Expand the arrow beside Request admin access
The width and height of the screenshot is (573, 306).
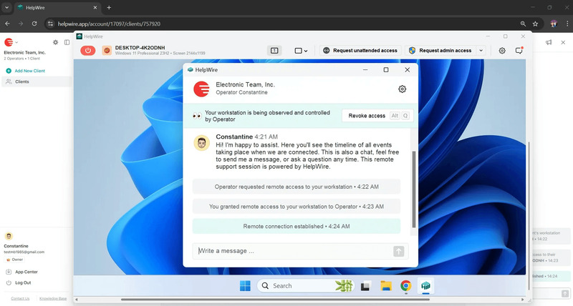coord(481,50)
